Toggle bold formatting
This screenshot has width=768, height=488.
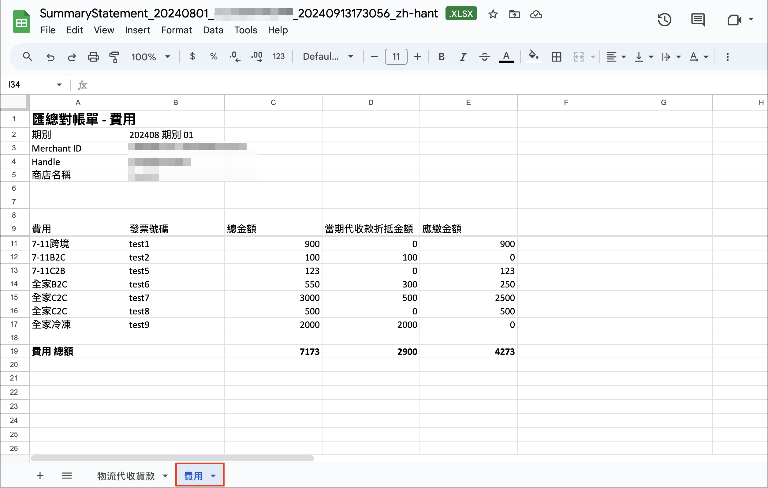442,57
